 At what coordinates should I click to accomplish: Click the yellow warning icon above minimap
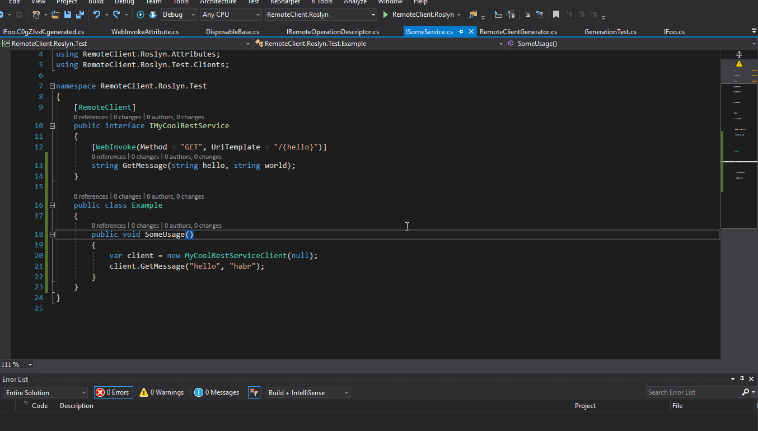739,64
